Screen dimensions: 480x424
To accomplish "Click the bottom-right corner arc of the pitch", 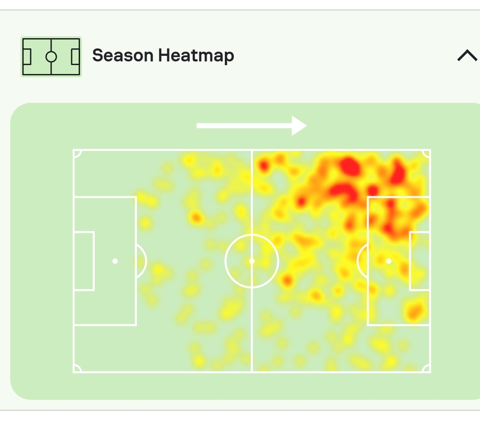I will pyautogui.click(x=426, y=368).
